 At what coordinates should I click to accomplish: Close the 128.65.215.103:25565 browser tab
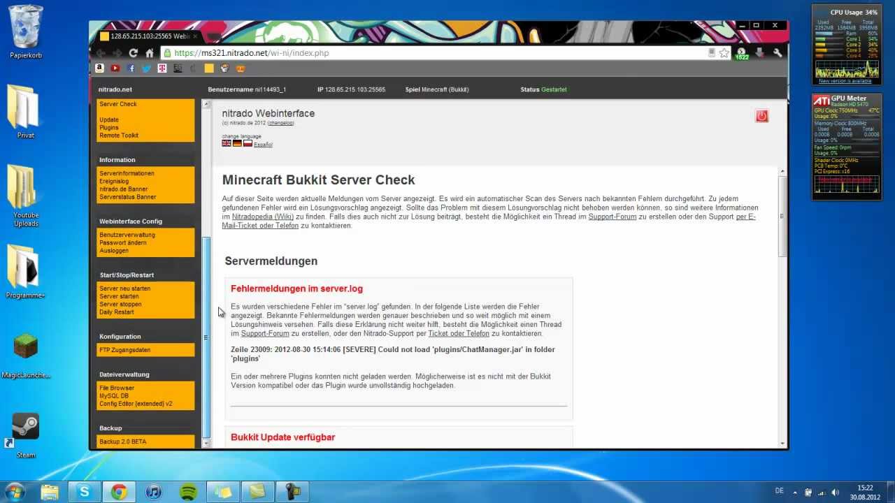(195, 36)
